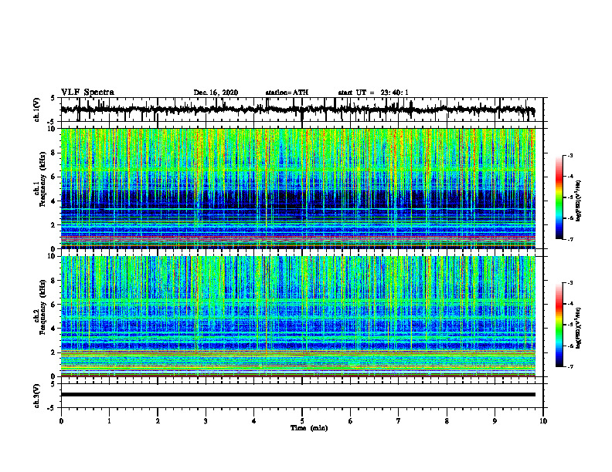Screen dimensions: 612x472
Task: Click the "ch.3(V)" axis label
Action: [37, 396]
